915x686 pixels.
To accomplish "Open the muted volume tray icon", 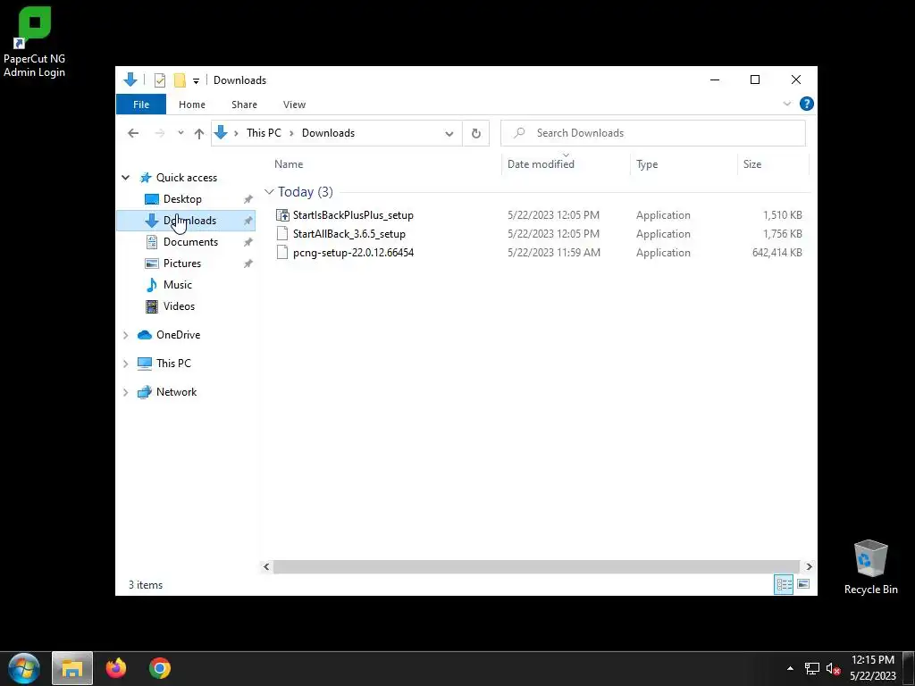I will click(833, 669).
